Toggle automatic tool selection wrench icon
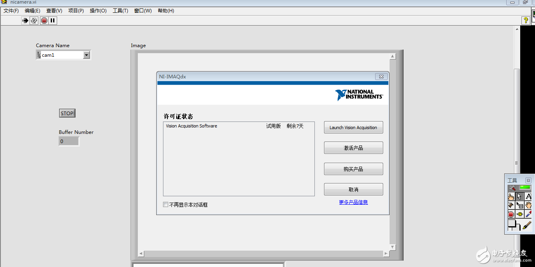This screenshot has width=535, height=267. pos(513,187)
